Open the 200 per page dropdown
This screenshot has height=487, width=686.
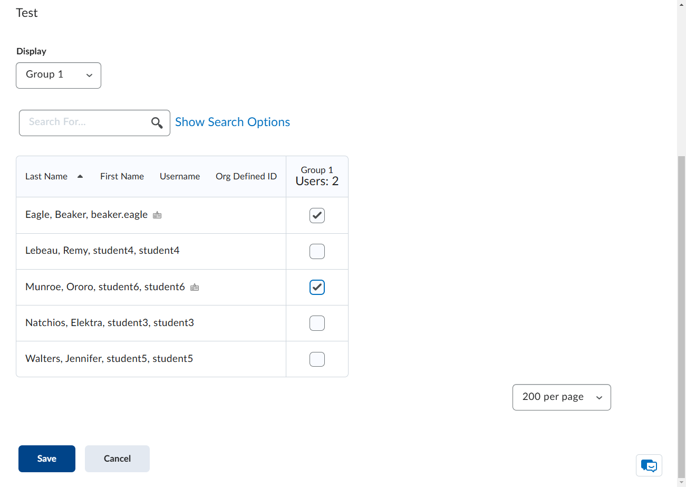pos(562,397)
